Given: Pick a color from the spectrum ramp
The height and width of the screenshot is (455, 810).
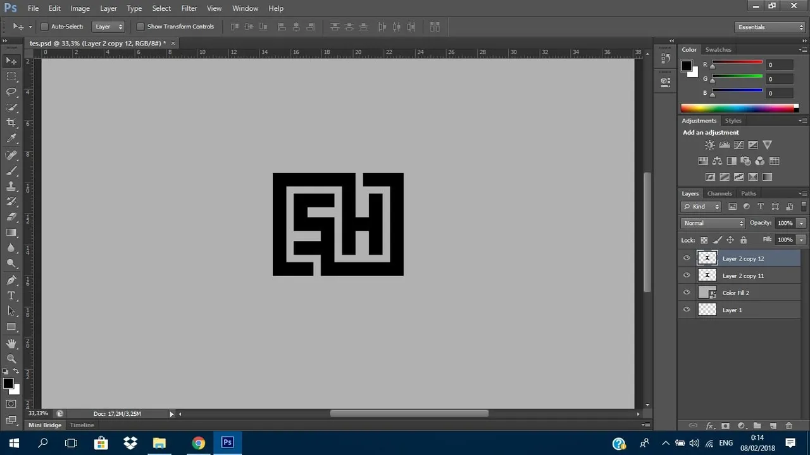Looking at the screenshot, I should tap(739, 108).
